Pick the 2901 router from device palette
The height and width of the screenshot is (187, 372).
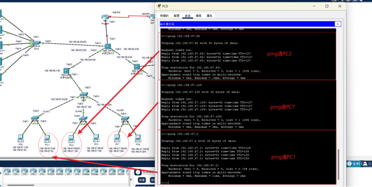[x=33, y=171]
